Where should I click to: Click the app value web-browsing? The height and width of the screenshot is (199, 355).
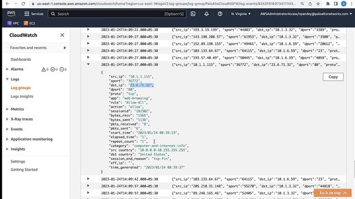pos(136,98)
